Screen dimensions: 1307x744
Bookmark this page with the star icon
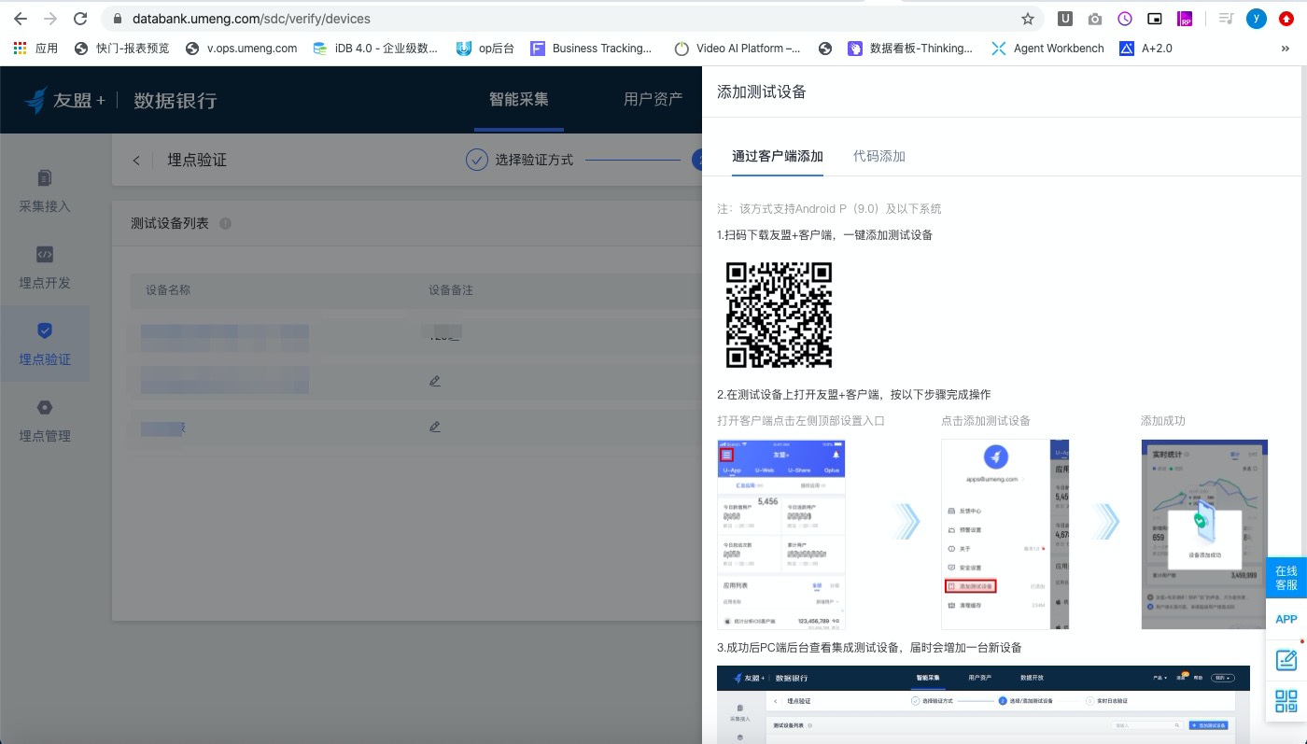[1028, 19]
